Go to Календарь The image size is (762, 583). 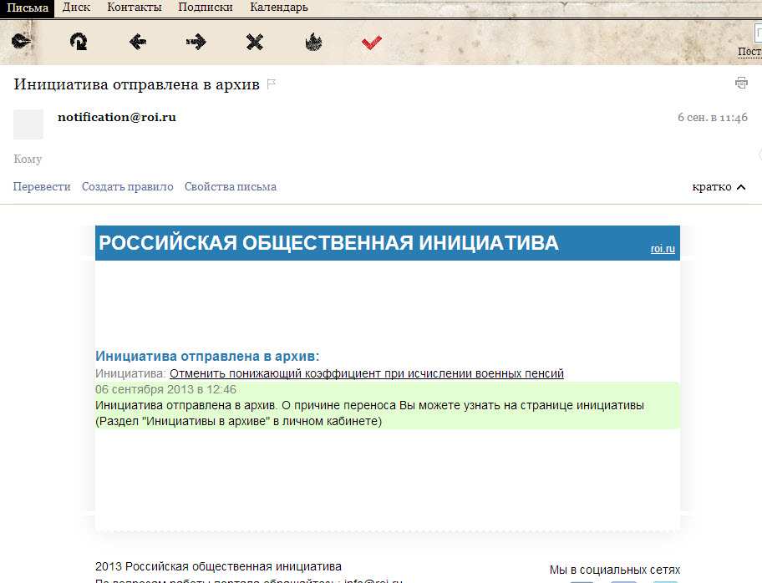click(279, 8)
